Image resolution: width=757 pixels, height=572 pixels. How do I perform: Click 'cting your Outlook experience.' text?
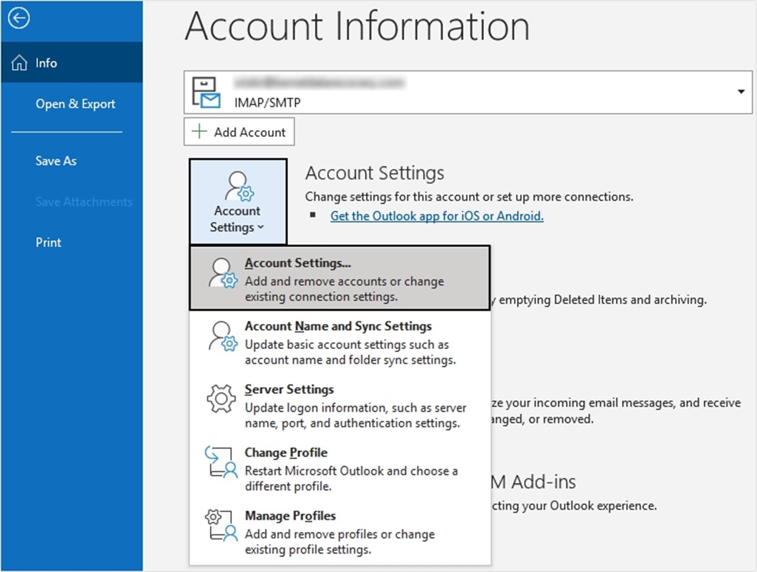pos(574,506)
